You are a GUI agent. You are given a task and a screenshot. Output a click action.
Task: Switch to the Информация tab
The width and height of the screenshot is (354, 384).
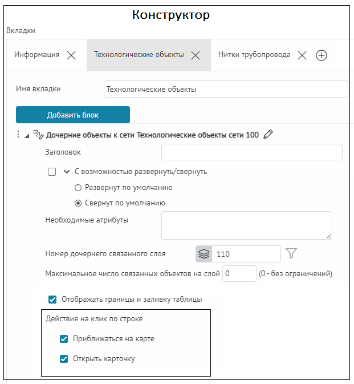(36, 55)
